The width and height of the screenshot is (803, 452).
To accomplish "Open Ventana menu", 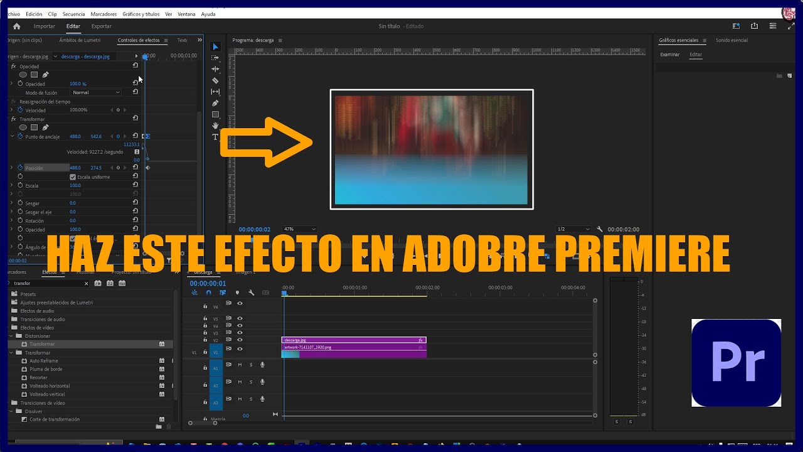I will tap(186, 14).
